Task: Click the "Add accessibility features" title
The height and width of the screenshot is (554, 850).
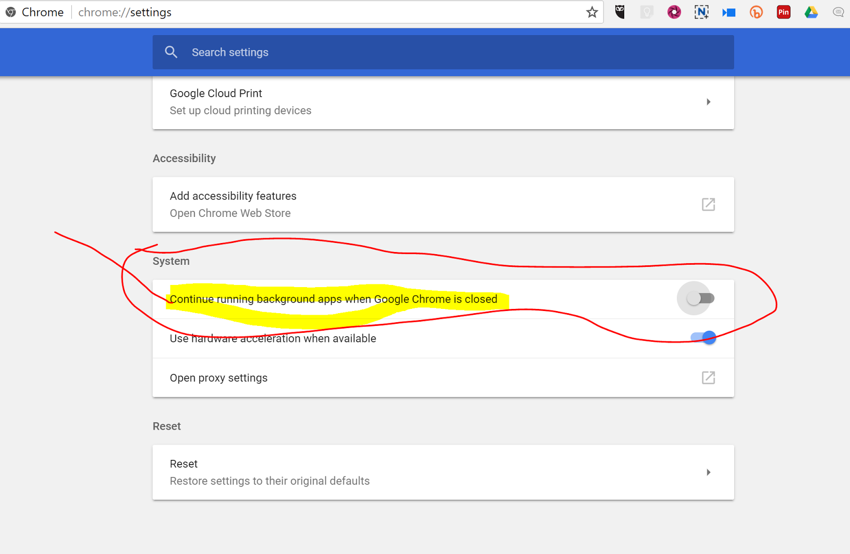Action: point(233,196)
